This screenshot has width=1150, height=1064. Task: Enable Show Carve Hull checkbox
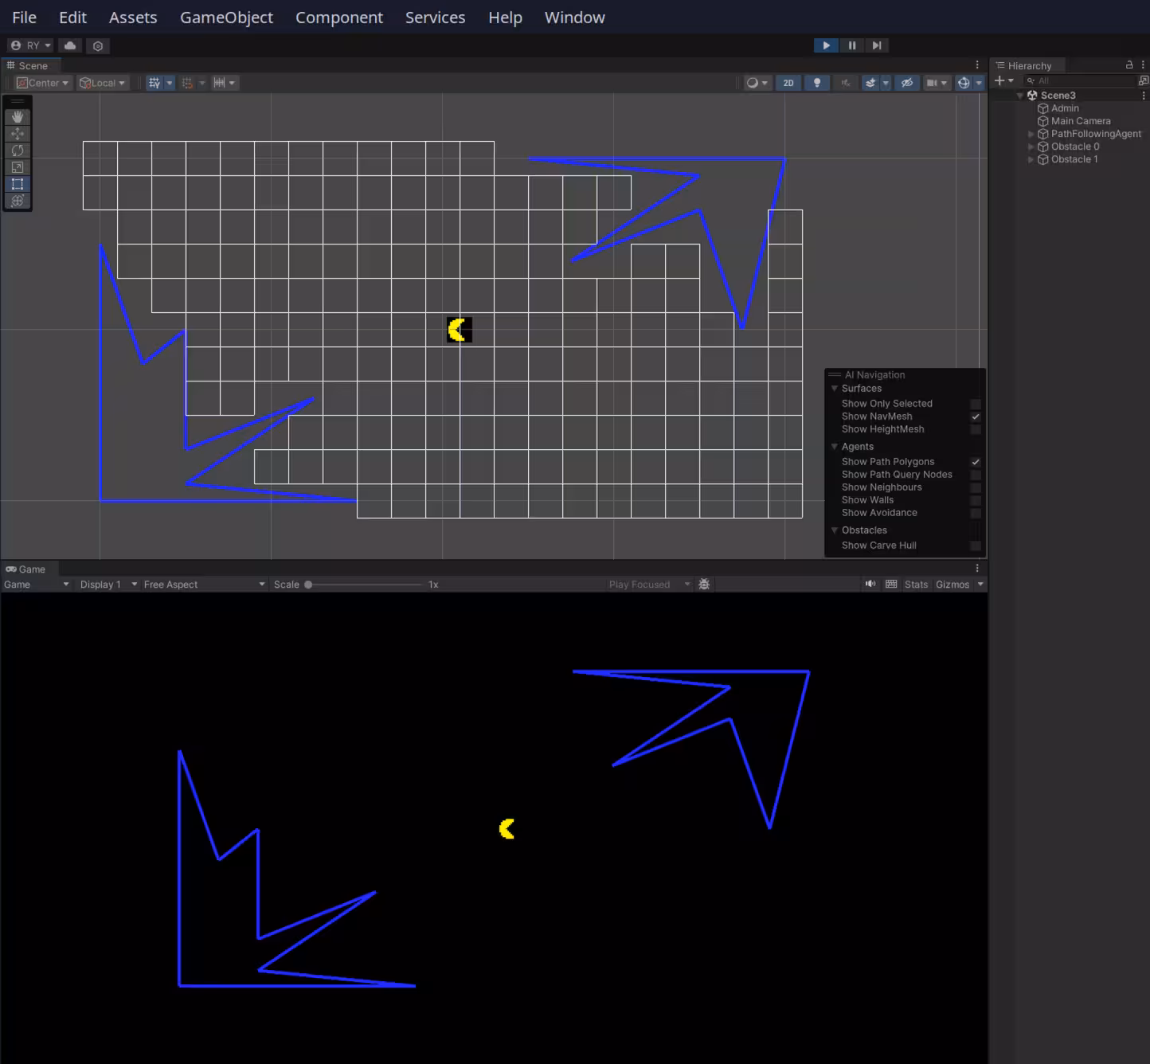click(x=976, y=546)
